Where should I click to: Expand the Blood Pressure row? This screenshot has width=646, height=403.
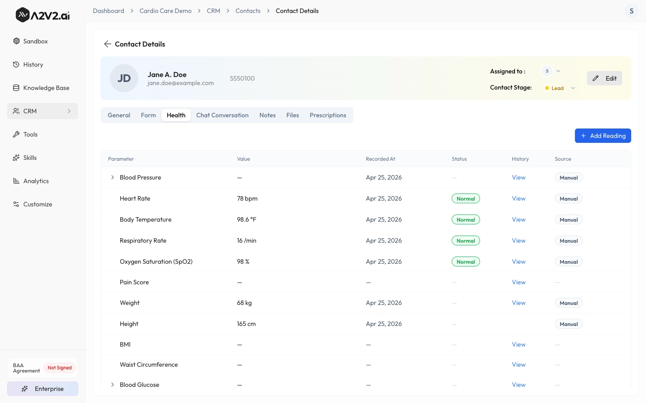point(113,177)
